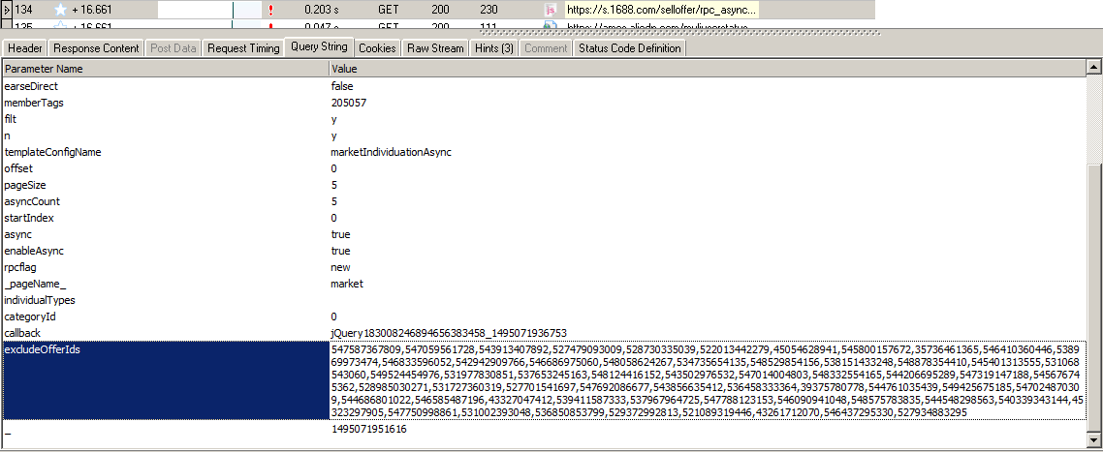
Task: Switch to the Response Content tab
Action: [96, 47]
